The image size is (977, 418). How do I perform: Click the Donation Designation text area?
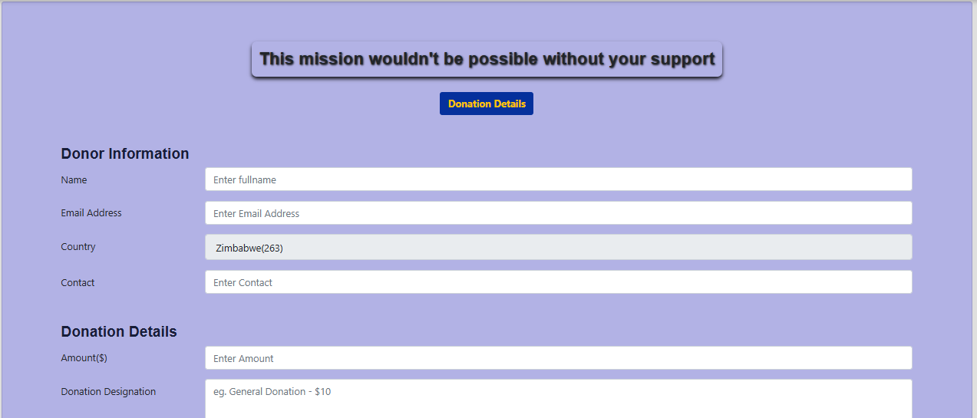558,399
